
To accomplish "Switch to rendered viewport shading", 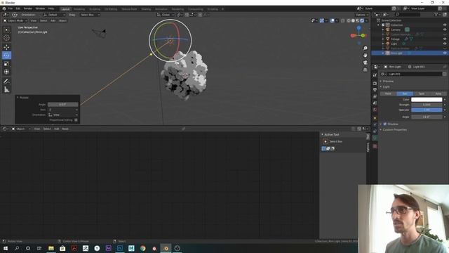I will coord(362,20).
